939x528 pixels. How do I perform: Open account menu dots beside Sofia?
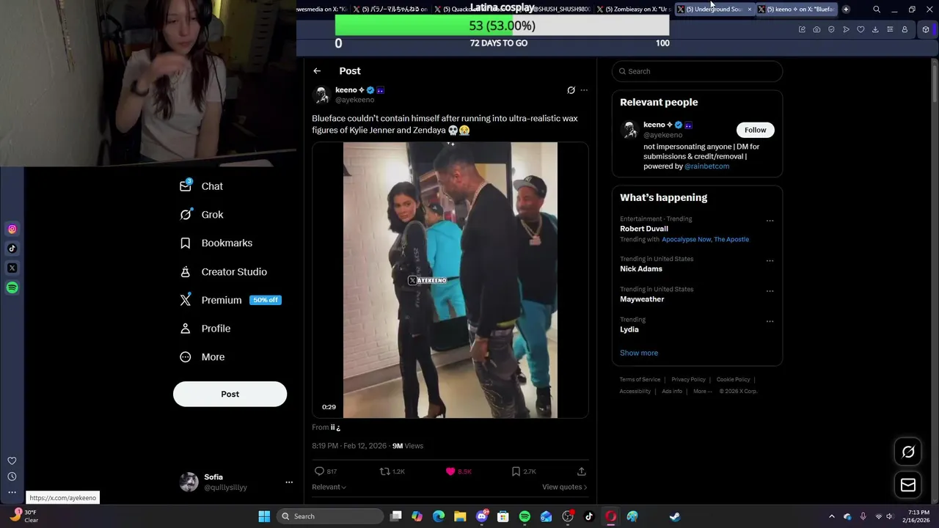[289, 482]
